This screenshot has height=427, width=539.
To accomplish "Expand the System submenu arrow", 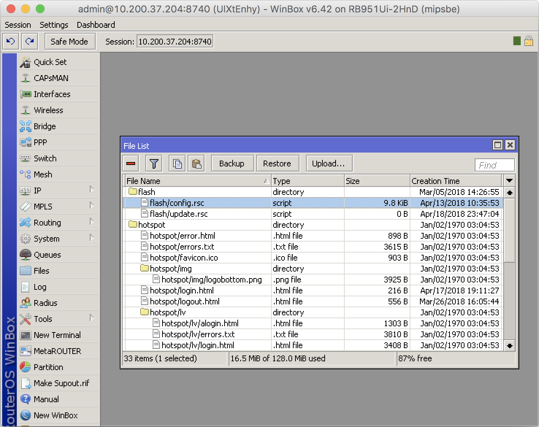I will pos(92,238).
